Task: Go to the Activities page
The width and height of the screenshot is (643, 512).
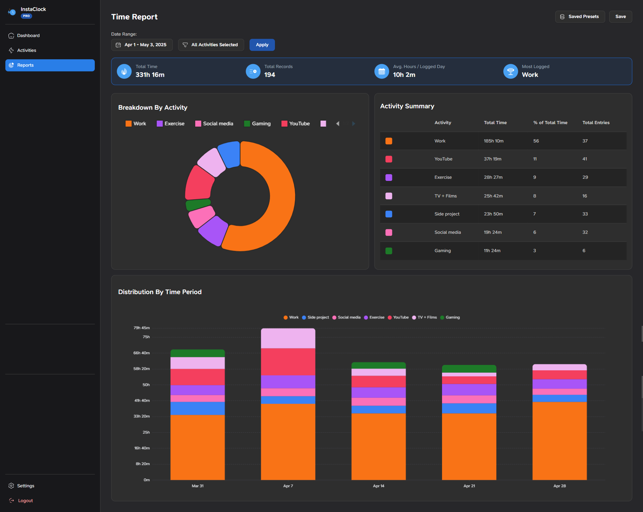Action: (26, 50)
